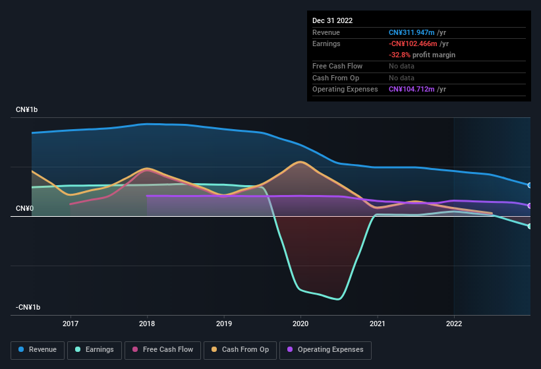Select the 2019 x-axis label
This screenshot has height=369, width=541.
[224, 324]
